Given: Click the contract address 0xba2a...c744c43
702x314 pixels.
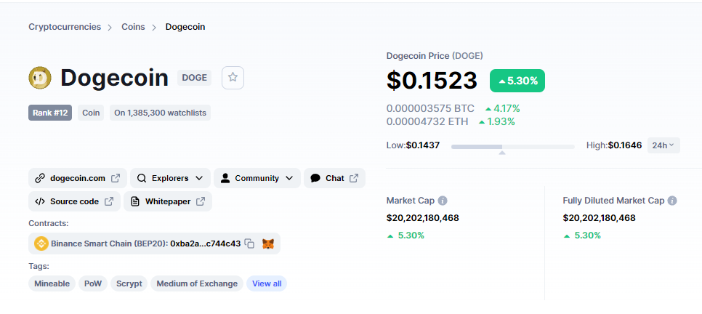Looking at the screenshot, I should 206,243.
